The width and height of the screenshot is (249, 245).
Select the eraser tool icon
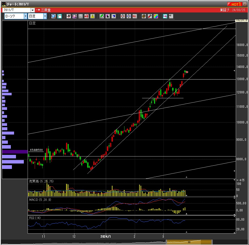[114, 16]
